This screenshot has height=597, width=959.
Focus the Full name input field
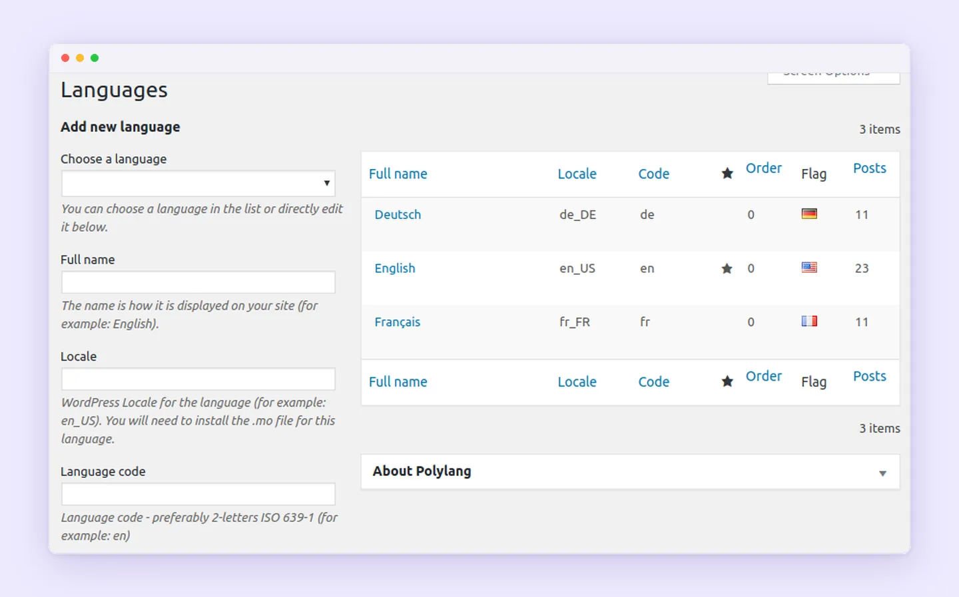198,282
